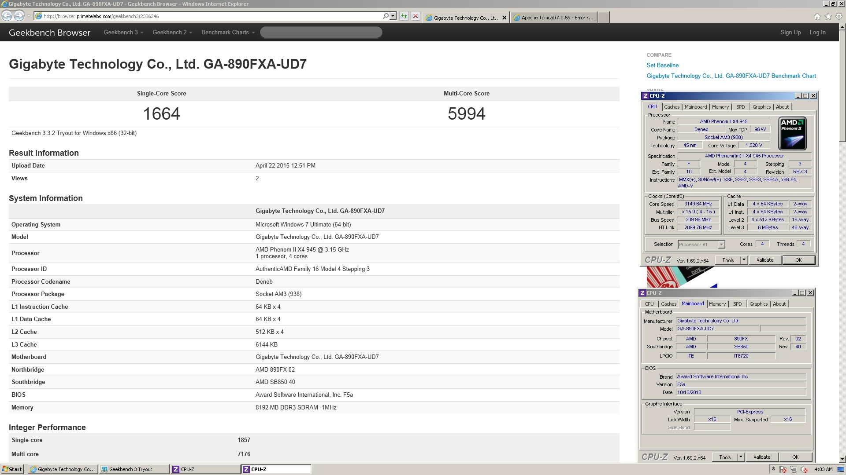This screenshot has height=475, width=846.
Task: Select Gigabyte Technology taskbar item
Action: pos(63,469)
